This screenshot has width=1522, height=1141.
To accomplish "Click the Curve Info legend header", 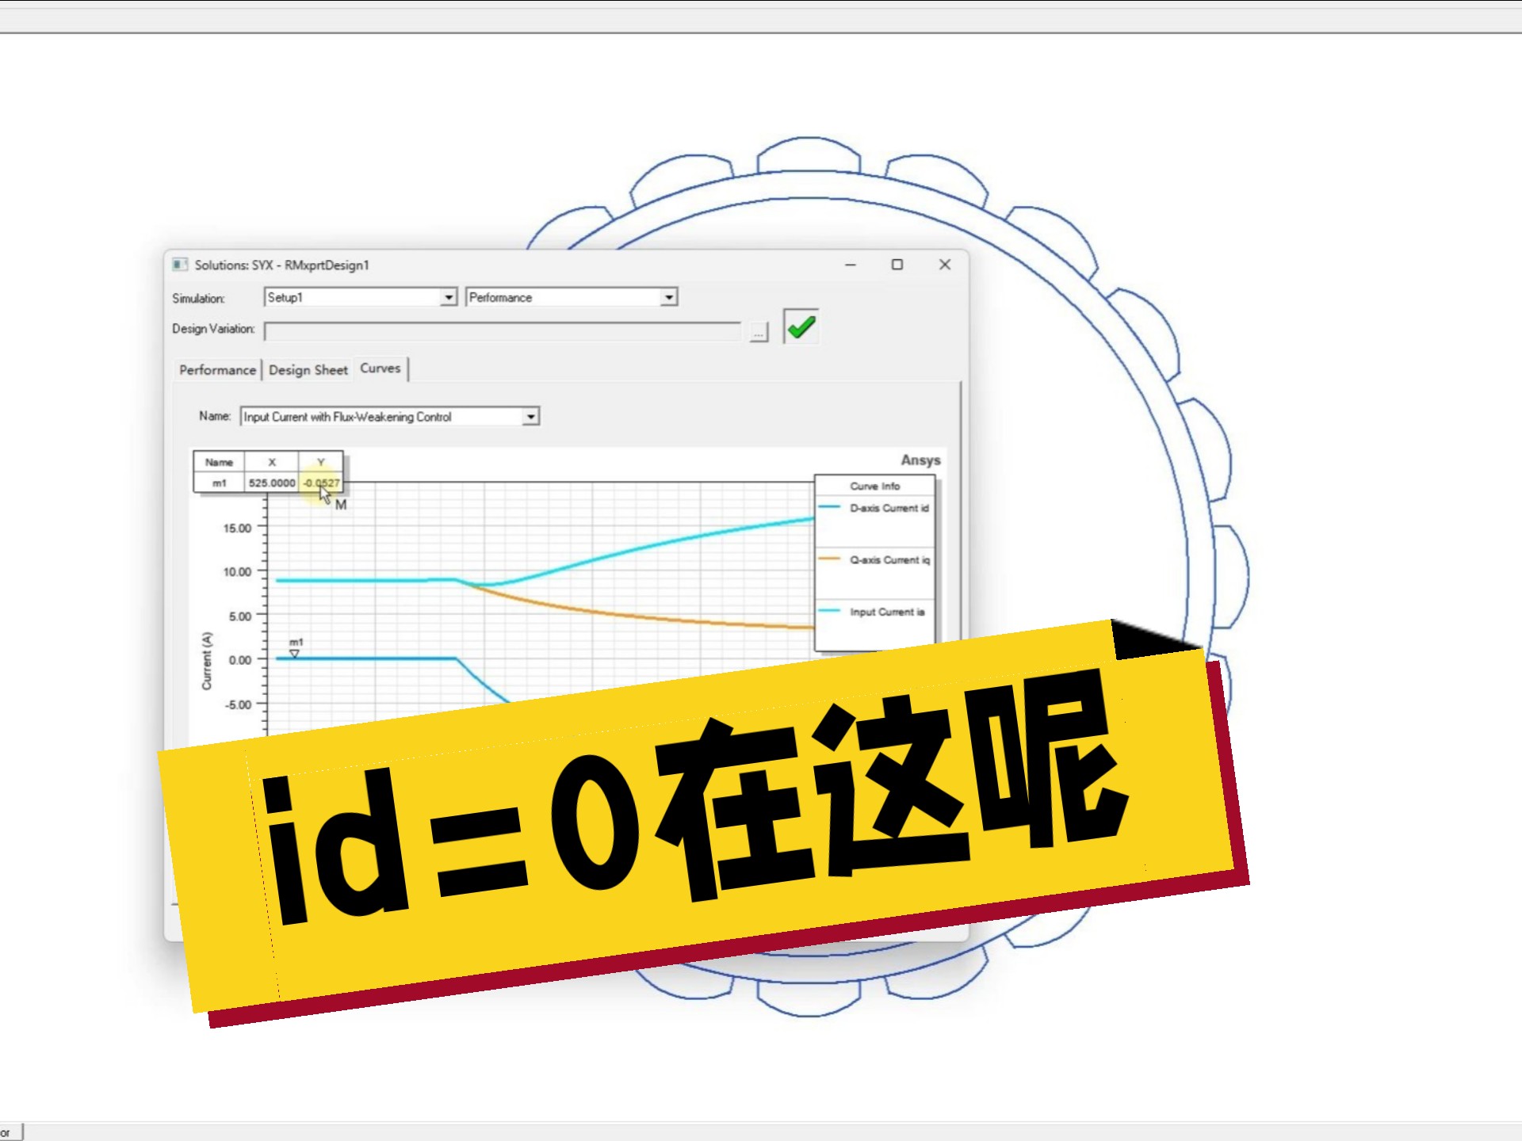I will coord(874,486).
